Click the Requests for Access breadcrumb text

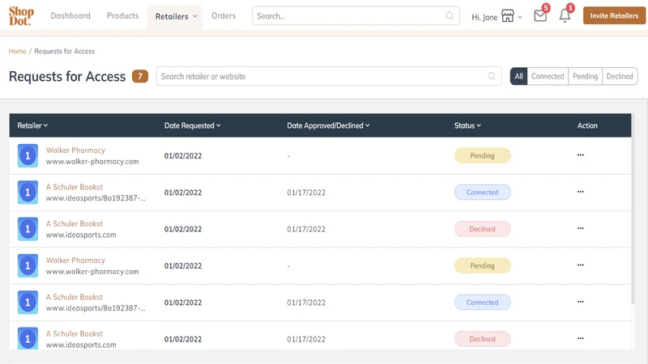[65, 51]
